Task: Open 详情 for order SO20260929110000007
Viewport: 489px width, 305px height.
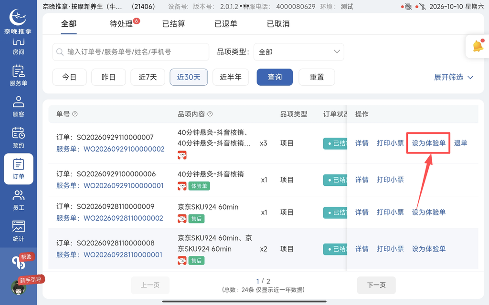Action: 362,143
